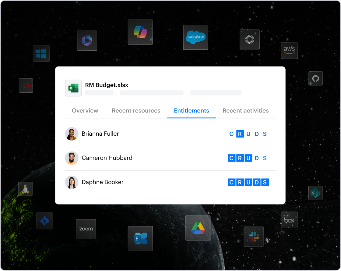Click the Google Drive icon
The width and height of the screenshot is (341, 271).
click(x=198, y=228)
